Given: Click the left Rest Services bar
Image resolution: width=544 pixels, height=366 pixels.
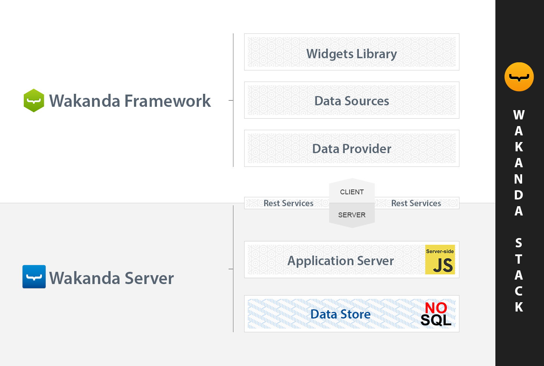Looking at the screenshot, I should 288,203.
